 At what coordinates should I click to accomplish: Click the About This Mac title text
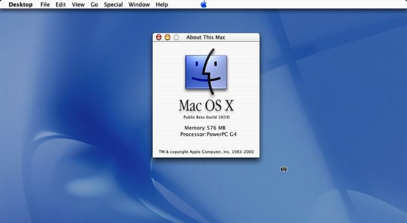point(206,37)
